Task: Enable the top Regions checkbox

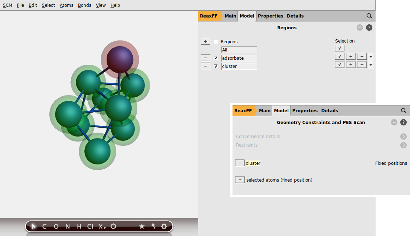Action: (x=216, y=41)
